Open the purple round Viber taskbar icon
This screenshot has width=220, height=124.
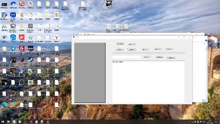37,122
